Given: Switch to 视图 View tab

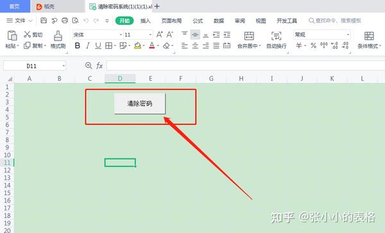Looking at the screenshot, I should pyautogui.click(x=261, y=21).
